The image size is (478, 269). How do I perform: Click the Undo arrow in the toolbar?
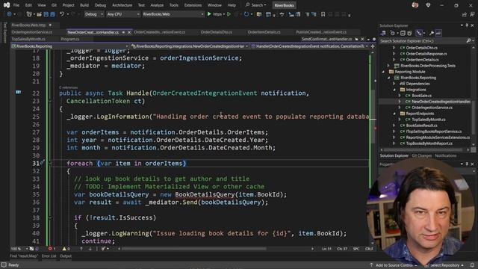tap(62, 14)
